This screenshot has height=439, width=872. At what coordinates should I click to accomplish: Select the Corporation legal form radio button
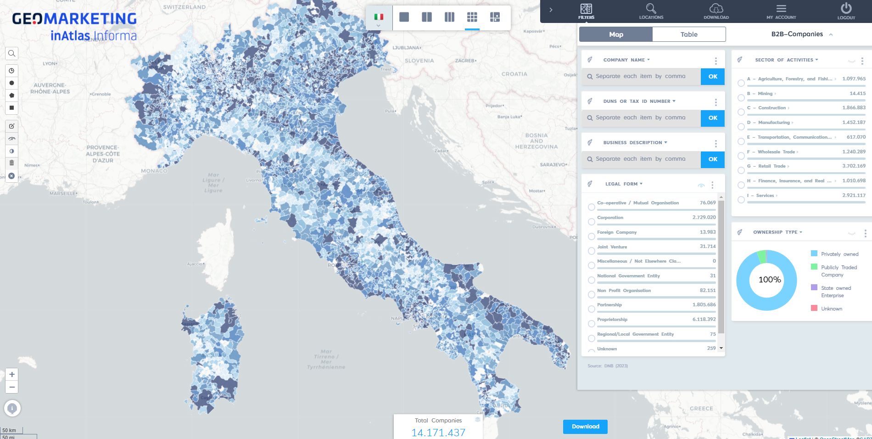tap(592, 222)
